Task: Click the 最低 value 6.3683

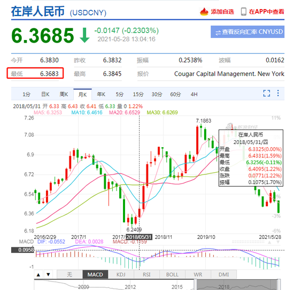Action: coord(49,74)
